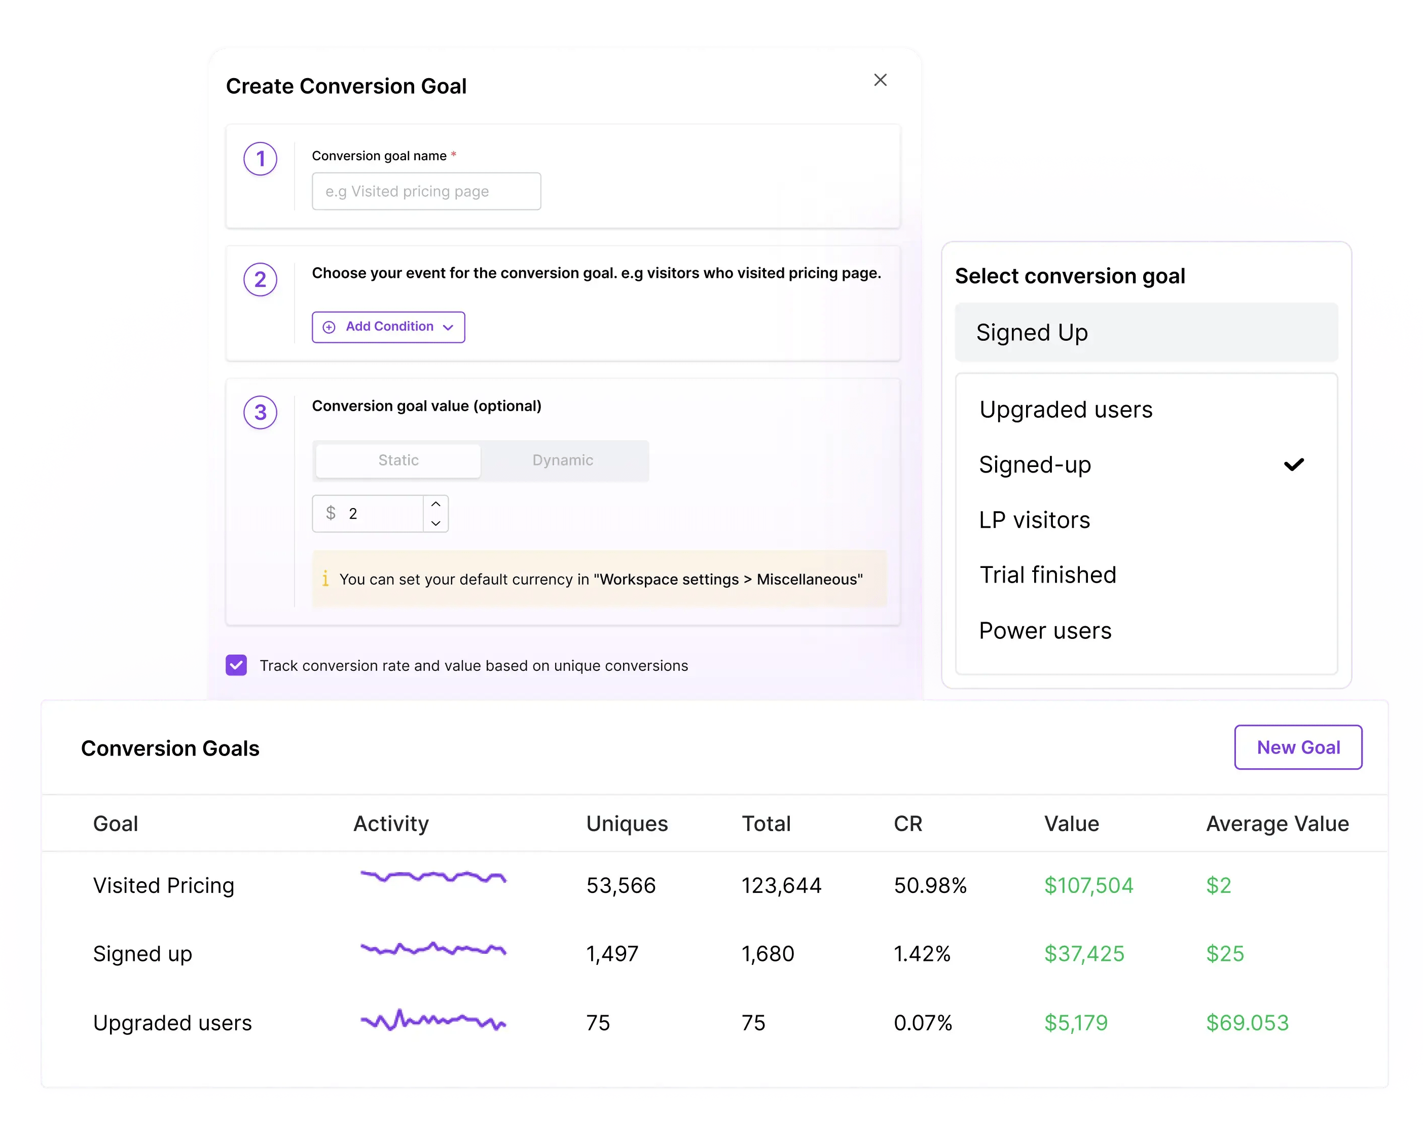Click the $2 average value cell

[x=1218, y=885]
